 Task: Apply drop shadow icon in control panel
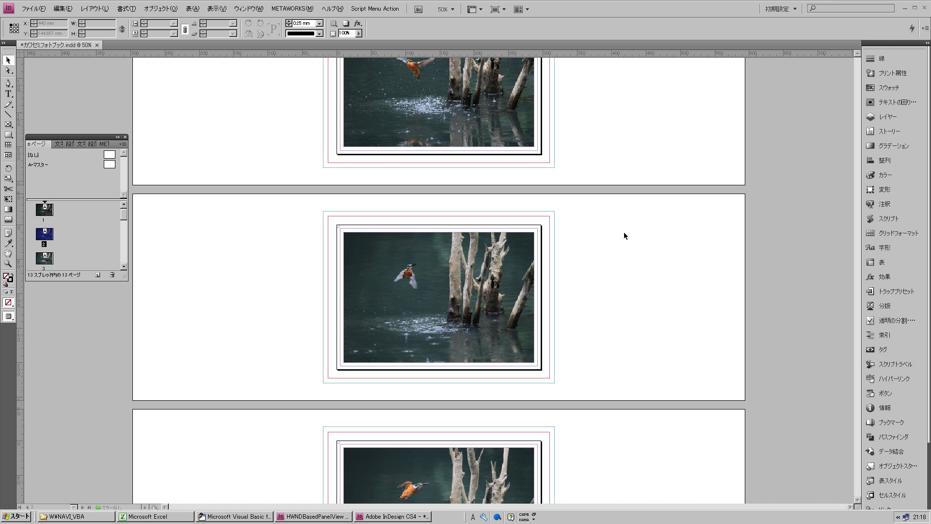[346, 23]
